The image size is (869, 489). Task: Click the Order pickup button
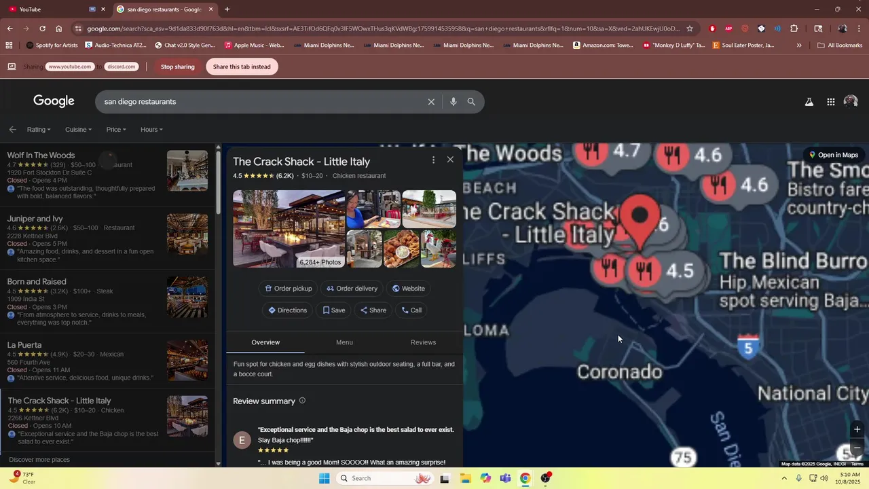tap(289, 289)
